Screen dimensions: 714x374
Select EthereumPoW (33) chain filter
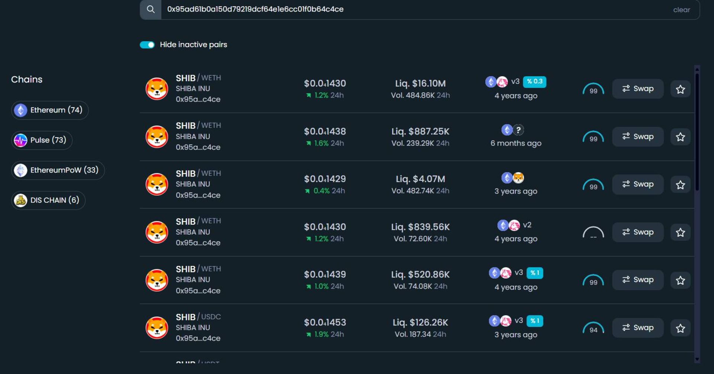58,170
